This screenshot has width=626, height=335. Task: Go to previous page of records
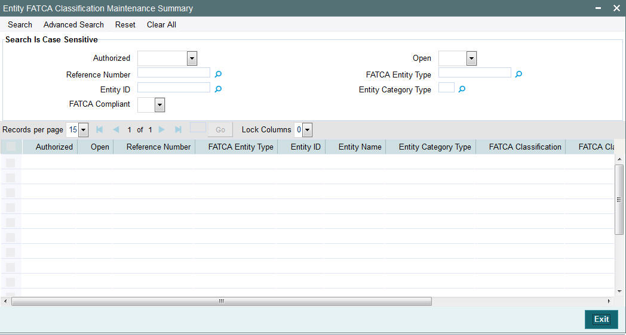pos(116,129)
